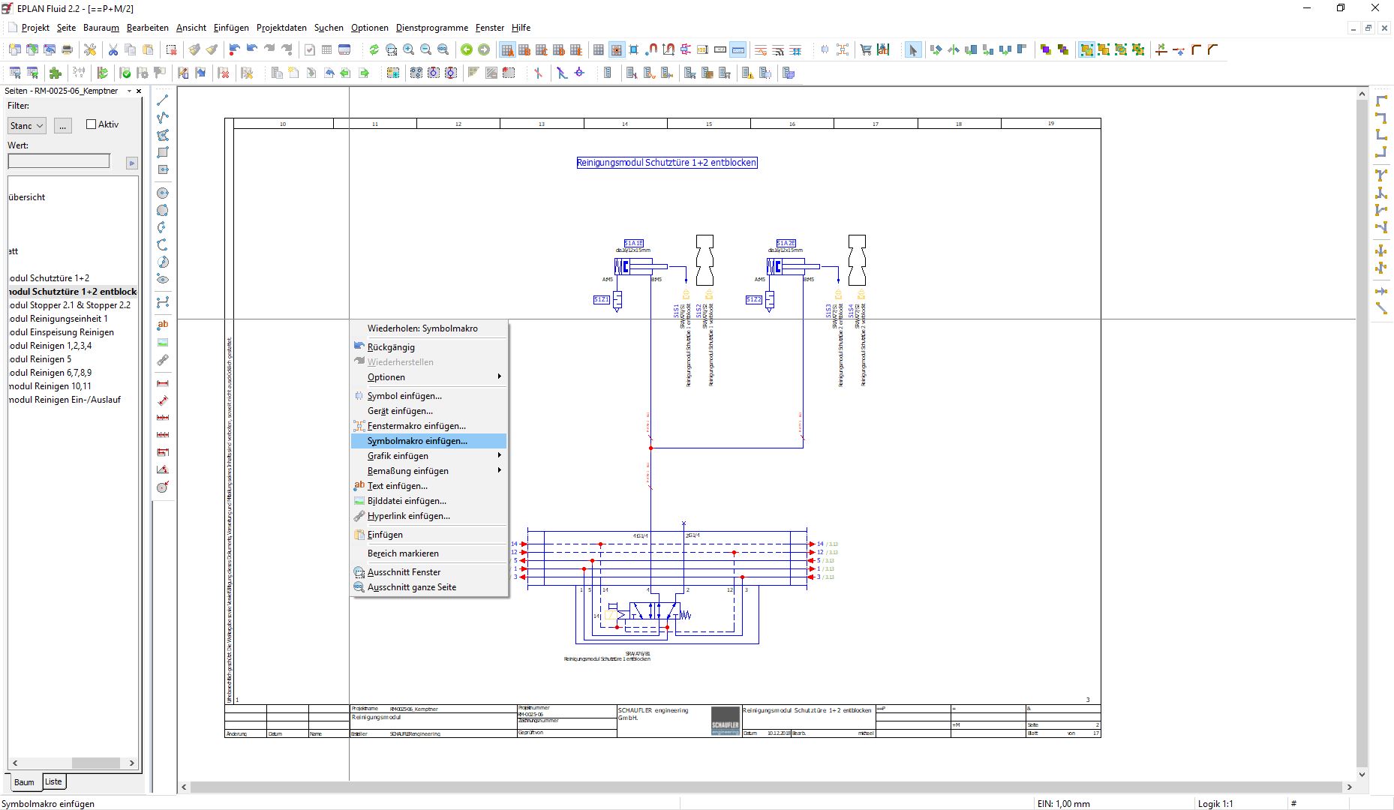1394x810 pixels.
Task: Open the Dienstprogramme menu
Action: coord(432,28)
